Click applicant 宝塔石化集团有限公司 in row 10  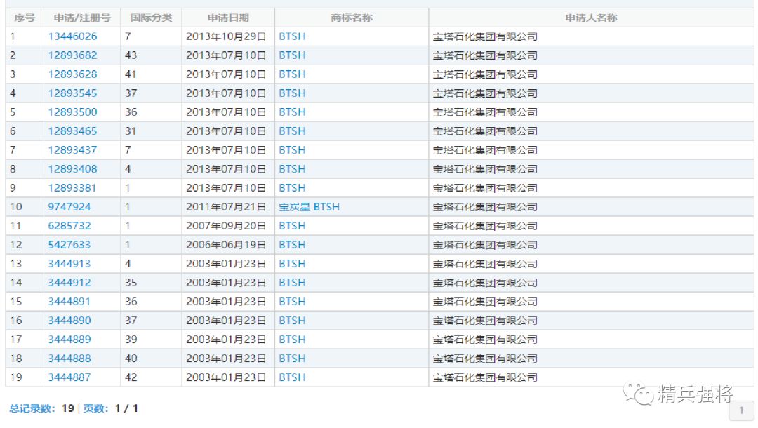pos(485,206)
